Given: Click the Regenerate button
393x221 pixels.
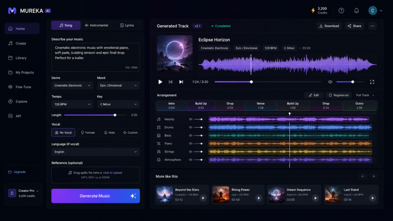Looking at the screenshot, I should (x=339, y=95).
